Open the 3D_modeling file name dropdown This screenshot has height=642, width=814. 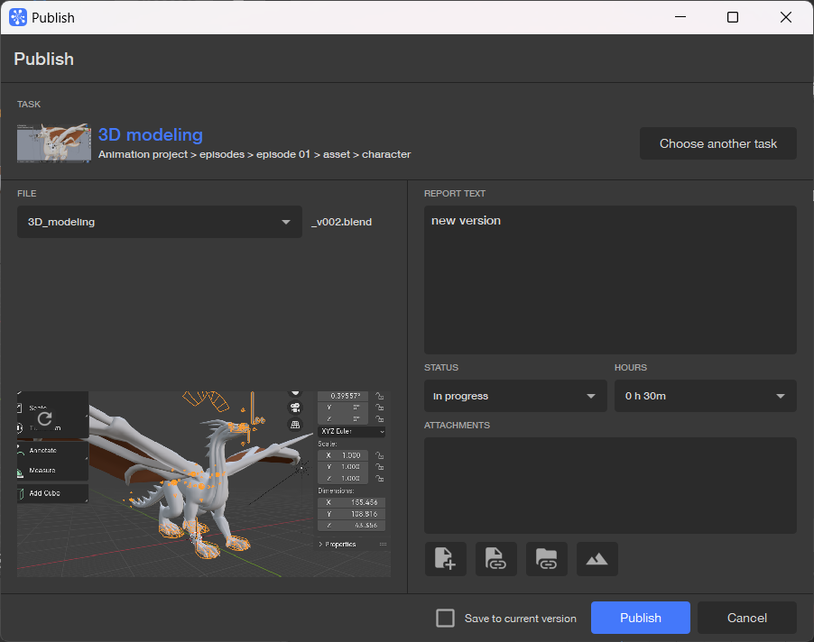tap(160, 222)
